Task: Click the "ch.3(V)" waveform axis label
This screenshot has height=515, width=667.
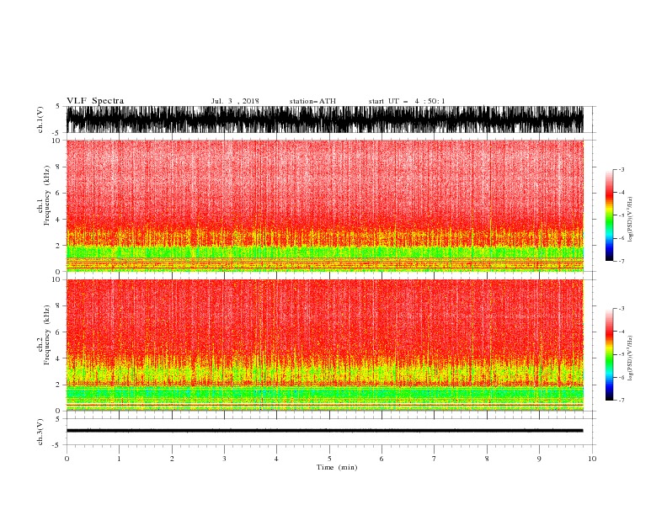Action: tap(40, 432)
